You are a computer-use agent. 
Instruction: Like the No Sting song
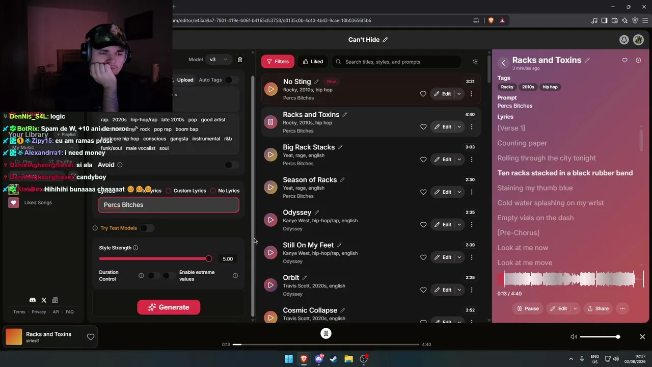click(x=423, y=94)
